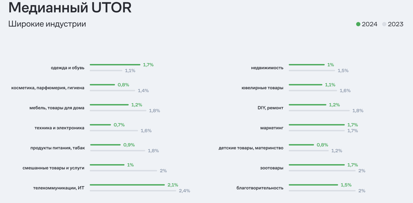Click gray bar for смешанные товары и услуги
Screen dimensions: 413x203
pyautogui.click(x=123, y=171)
